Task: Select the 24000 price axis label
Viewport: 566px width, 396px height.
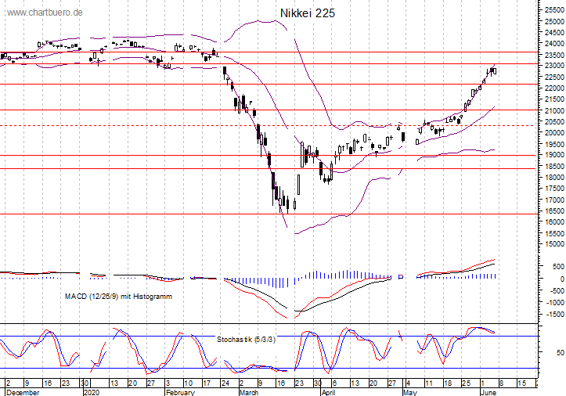Action: pyautogui.click(x=554, y=44)
